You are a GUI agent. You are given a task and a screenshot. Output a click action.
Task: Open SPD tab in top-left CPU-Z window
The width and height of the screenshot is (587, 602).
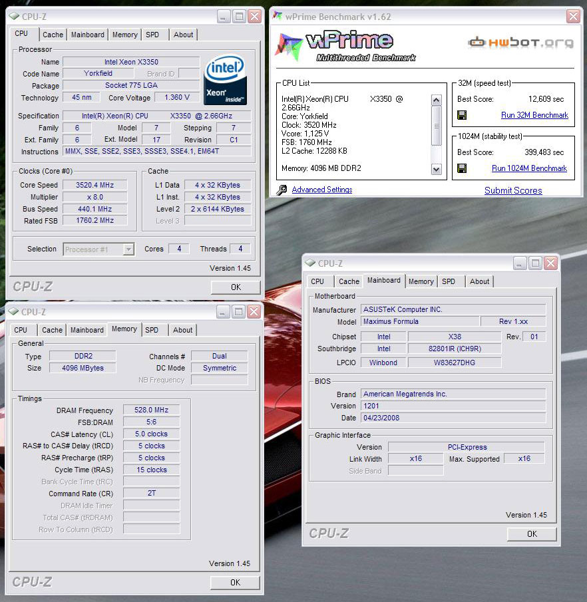pos(152,35)
